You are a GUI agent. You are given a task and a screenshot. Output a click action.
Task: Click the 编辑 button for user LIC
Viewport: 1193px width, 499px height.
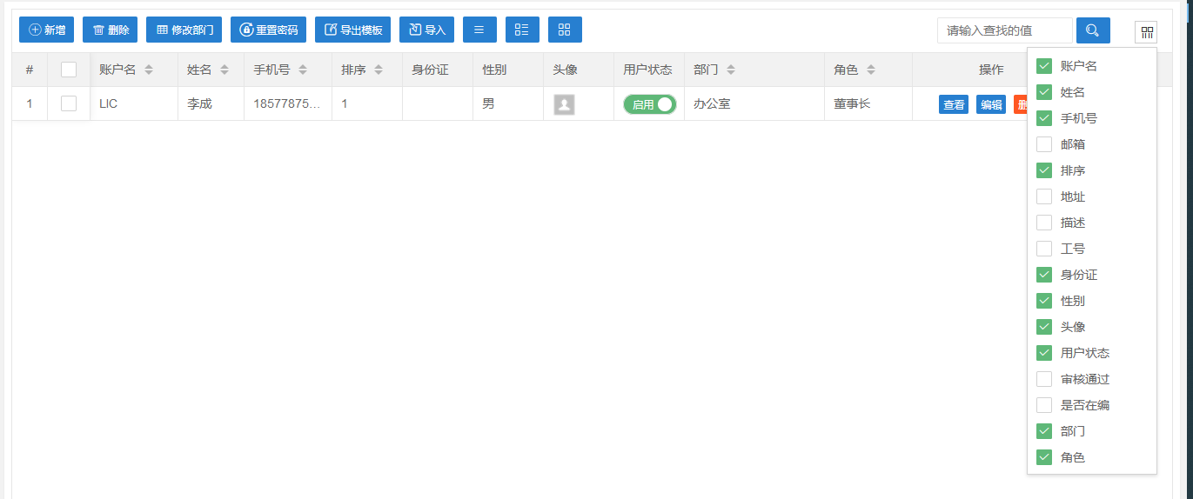(991, 104)
